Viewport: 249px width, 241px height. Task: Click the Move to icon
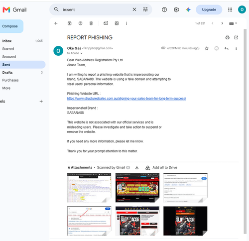[x=117, y=23]
